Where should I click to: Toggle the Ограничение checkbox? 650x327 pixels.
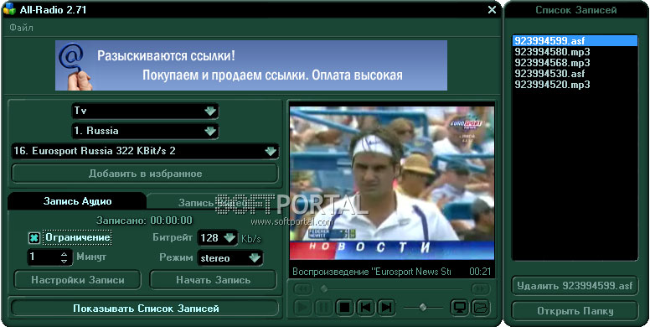tap(34, 238)
